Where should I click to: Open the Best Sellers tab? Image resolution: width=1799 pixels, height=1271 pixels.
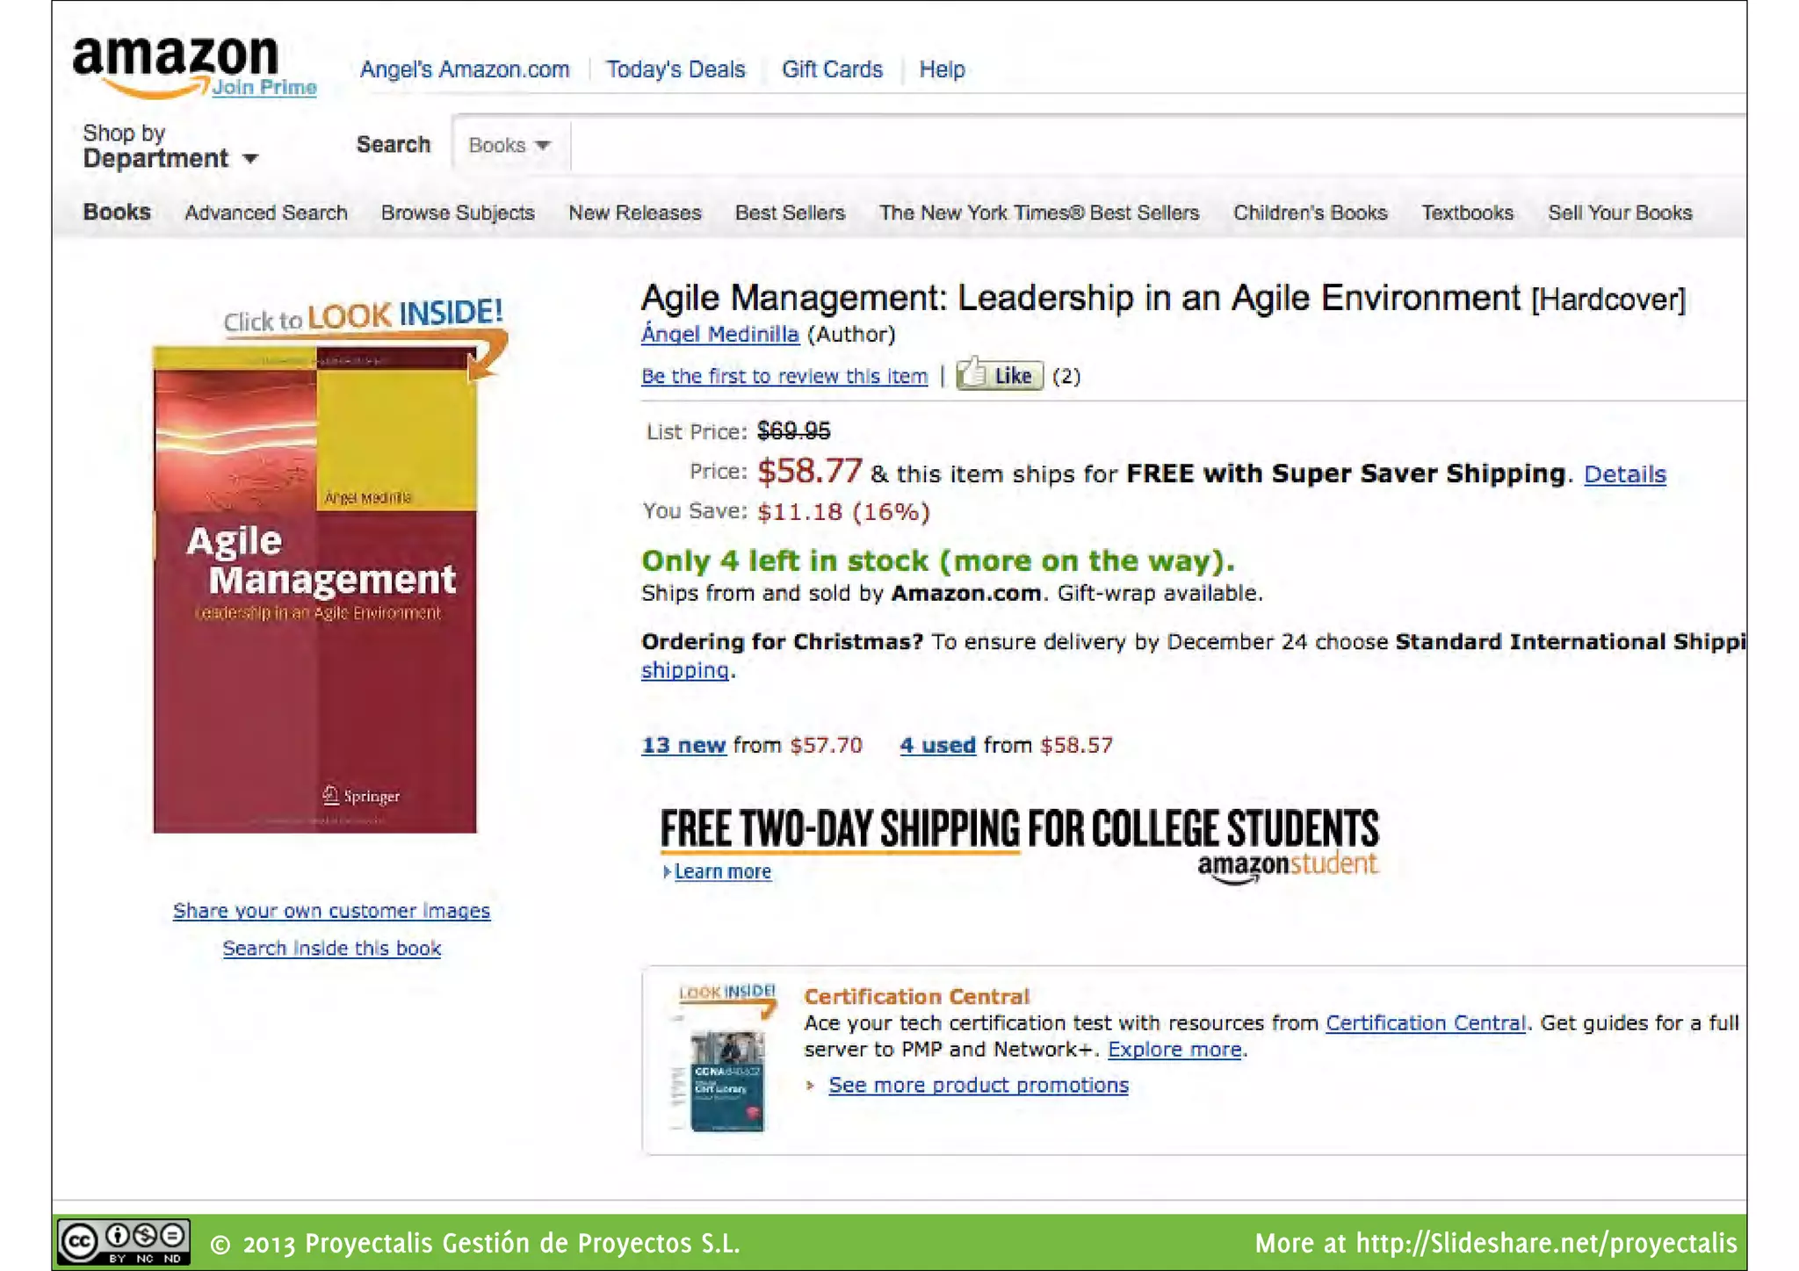tap(790, 213)
